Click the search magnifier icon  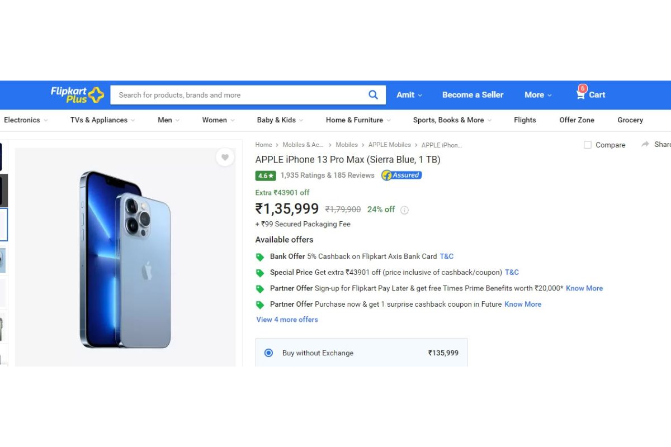[373, 95]
